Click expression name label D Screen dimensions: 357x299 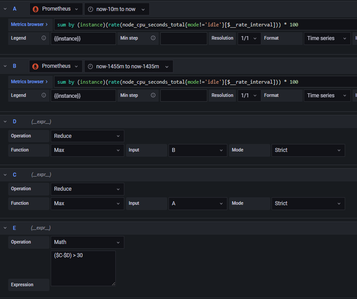[x=15, y=122]
